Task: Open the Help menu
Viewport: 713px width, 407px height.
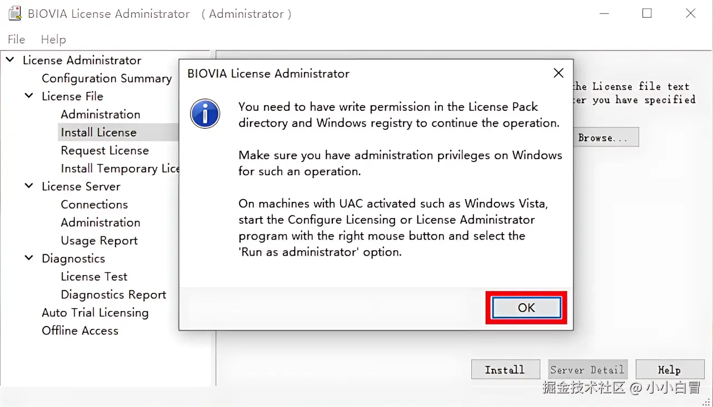Action: pos(53,39)
